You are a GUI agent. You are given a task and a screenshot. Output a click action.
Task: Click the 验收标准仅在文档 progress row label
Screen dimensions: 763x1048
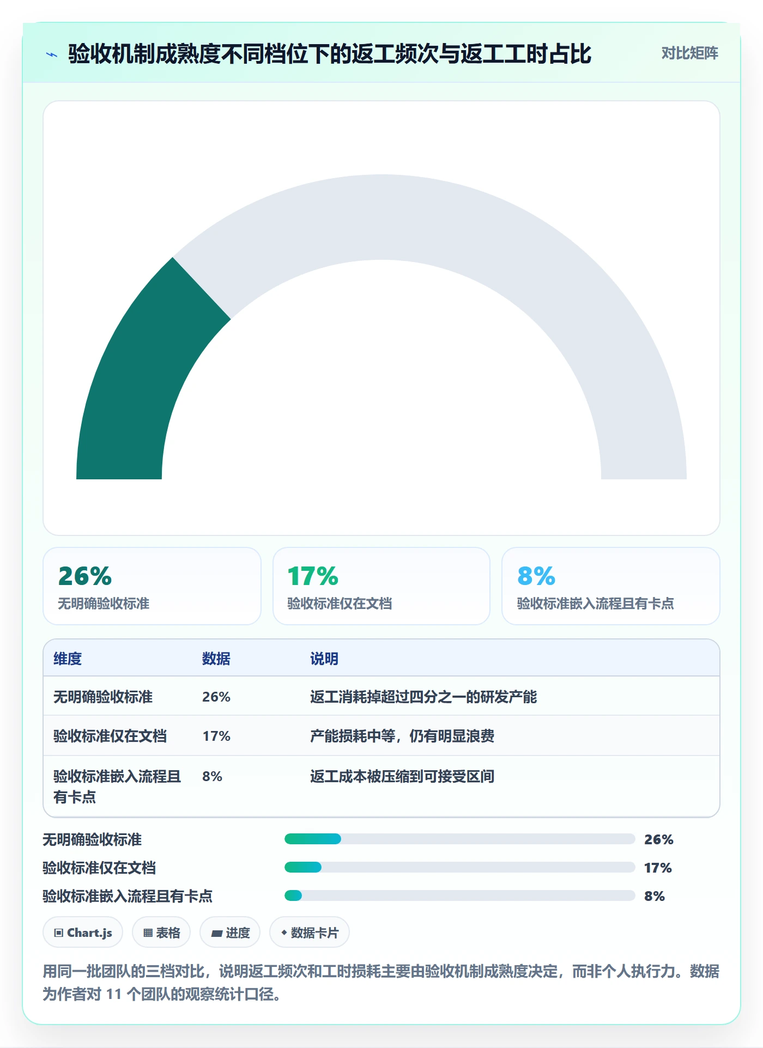pos(99,868)
